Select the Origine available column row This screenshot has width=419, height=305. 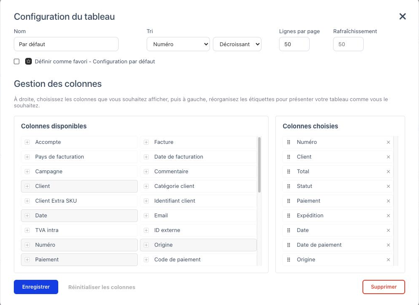click(198, 245)
